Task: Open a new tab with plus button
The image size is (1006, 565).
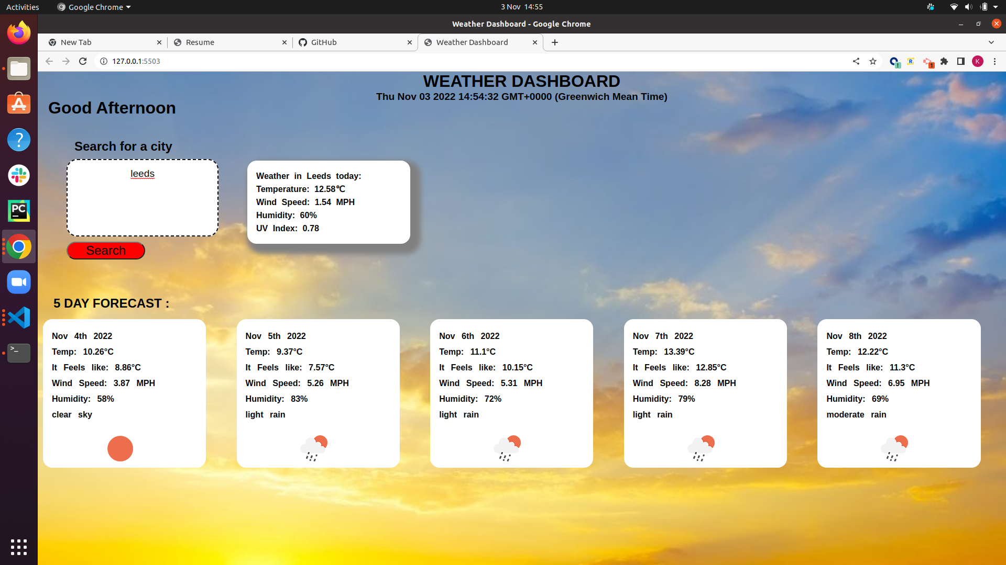Action: (x=555, y=42)
